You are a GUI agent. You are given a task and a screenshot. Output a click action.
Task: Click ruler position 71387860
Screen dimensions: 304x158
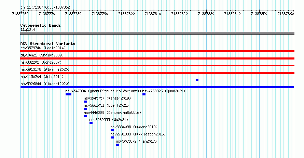click(x=286, y=14)
